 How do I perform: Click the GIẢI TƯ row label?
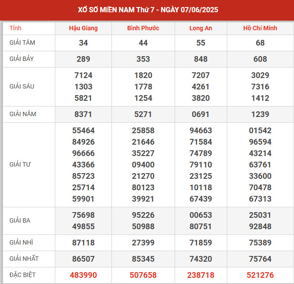[20, 164]
